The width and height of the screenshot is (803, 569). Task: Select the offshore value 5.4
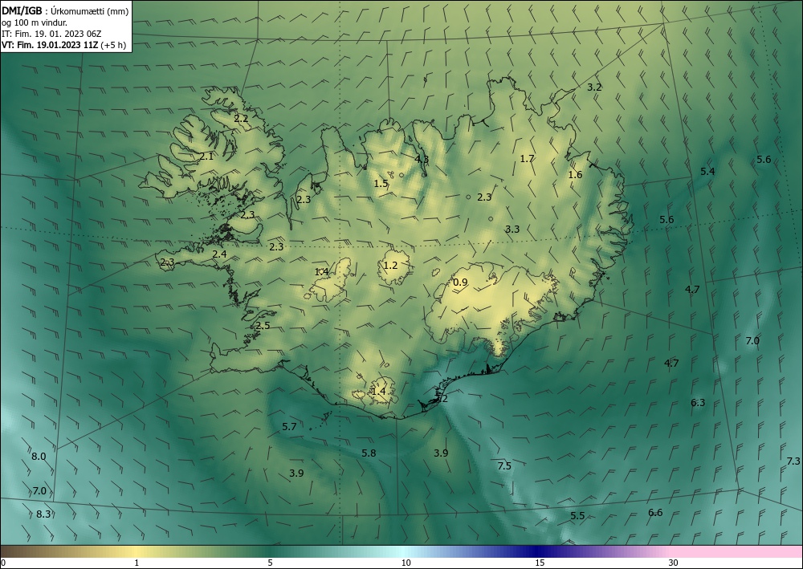[707, 172]
